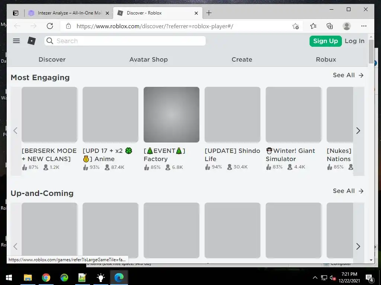Open the Windows Start menu
Image resolution: width=381 pixels, height=285 pixels.
[x=9, y=278]
